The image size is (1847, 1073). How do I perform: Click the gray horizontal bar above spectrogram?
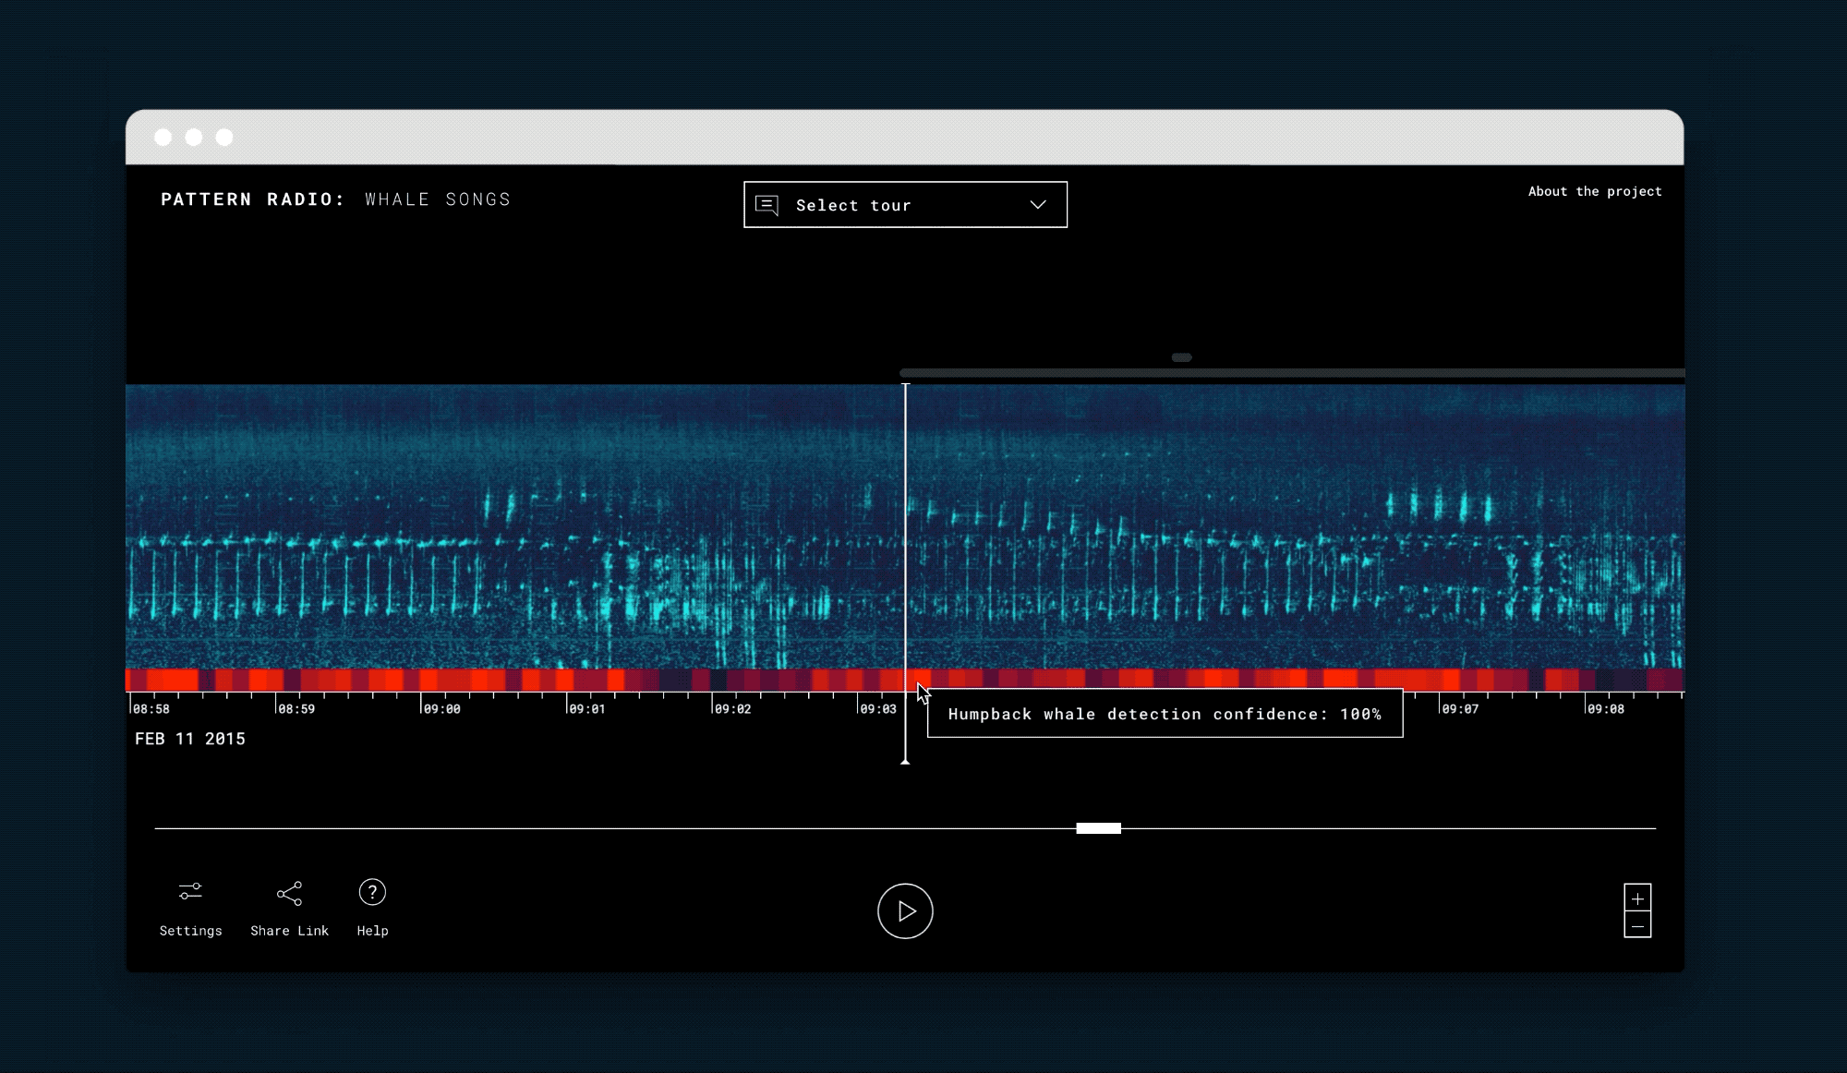pyautogui.click(x=1293, y=373)
